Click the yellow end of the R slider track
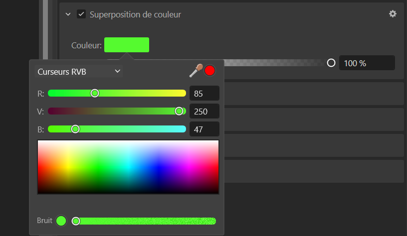Screen dimensions: 407x236 coord(182,93)
